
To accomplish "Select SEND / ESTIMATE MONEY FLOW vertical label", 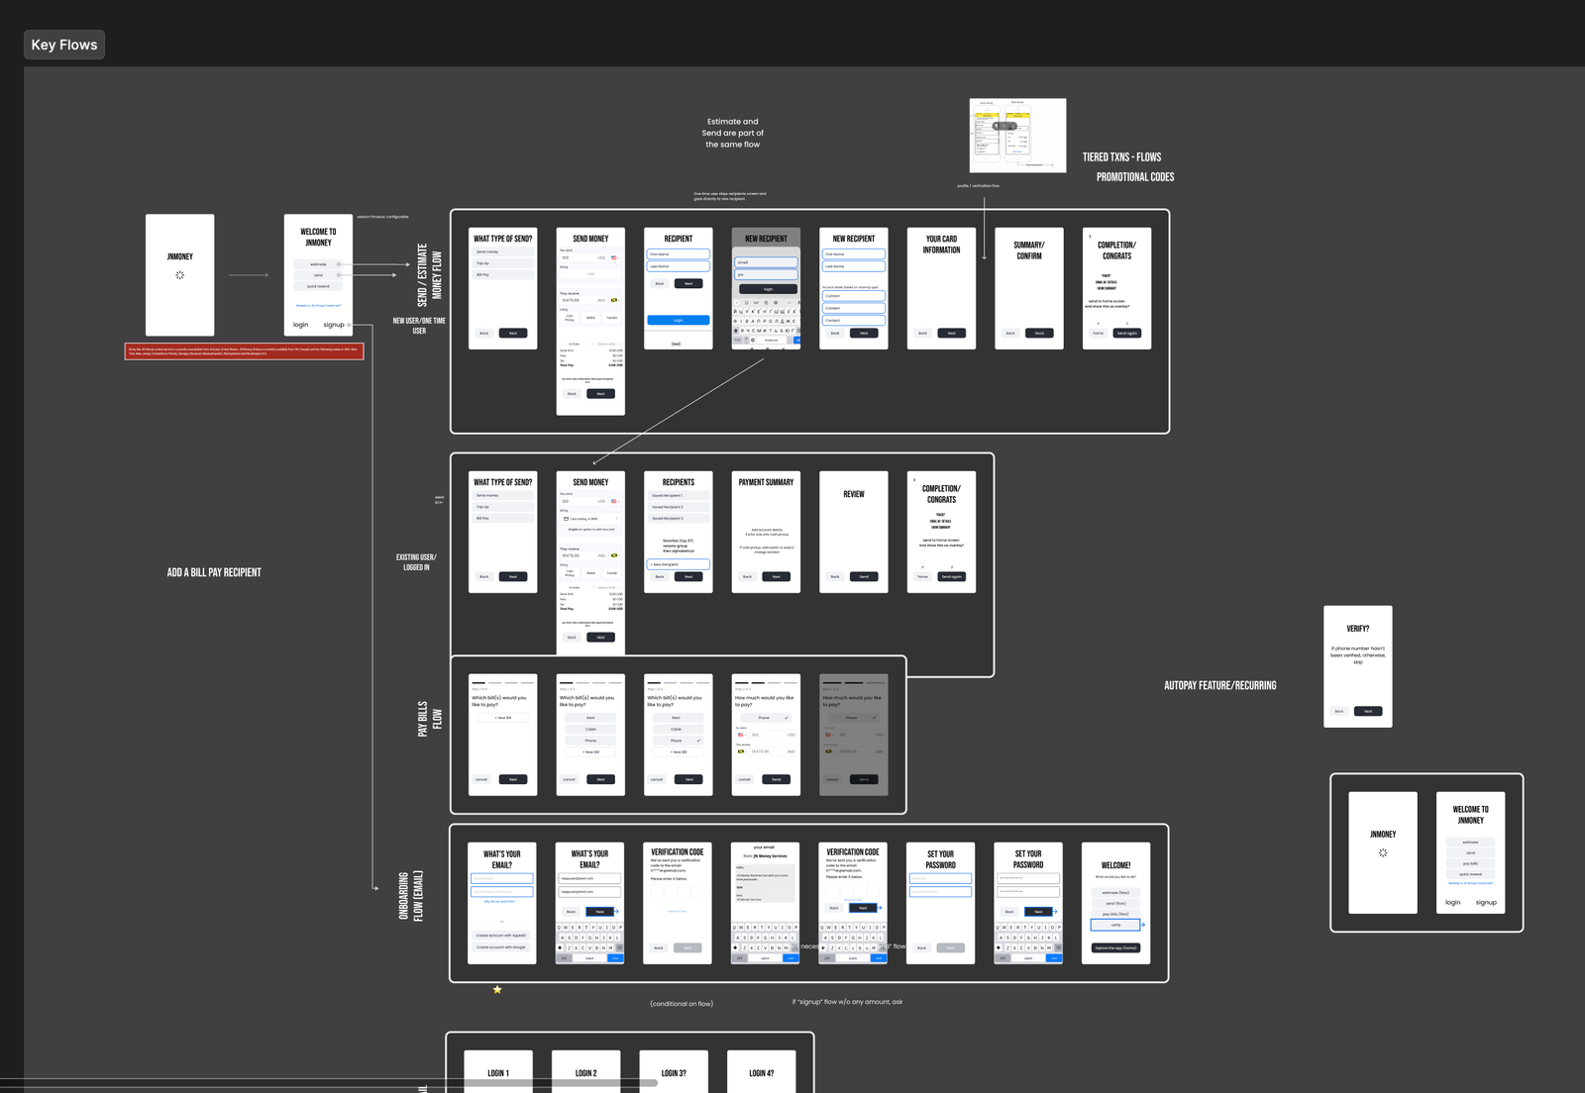I will (x=429, y=275).
